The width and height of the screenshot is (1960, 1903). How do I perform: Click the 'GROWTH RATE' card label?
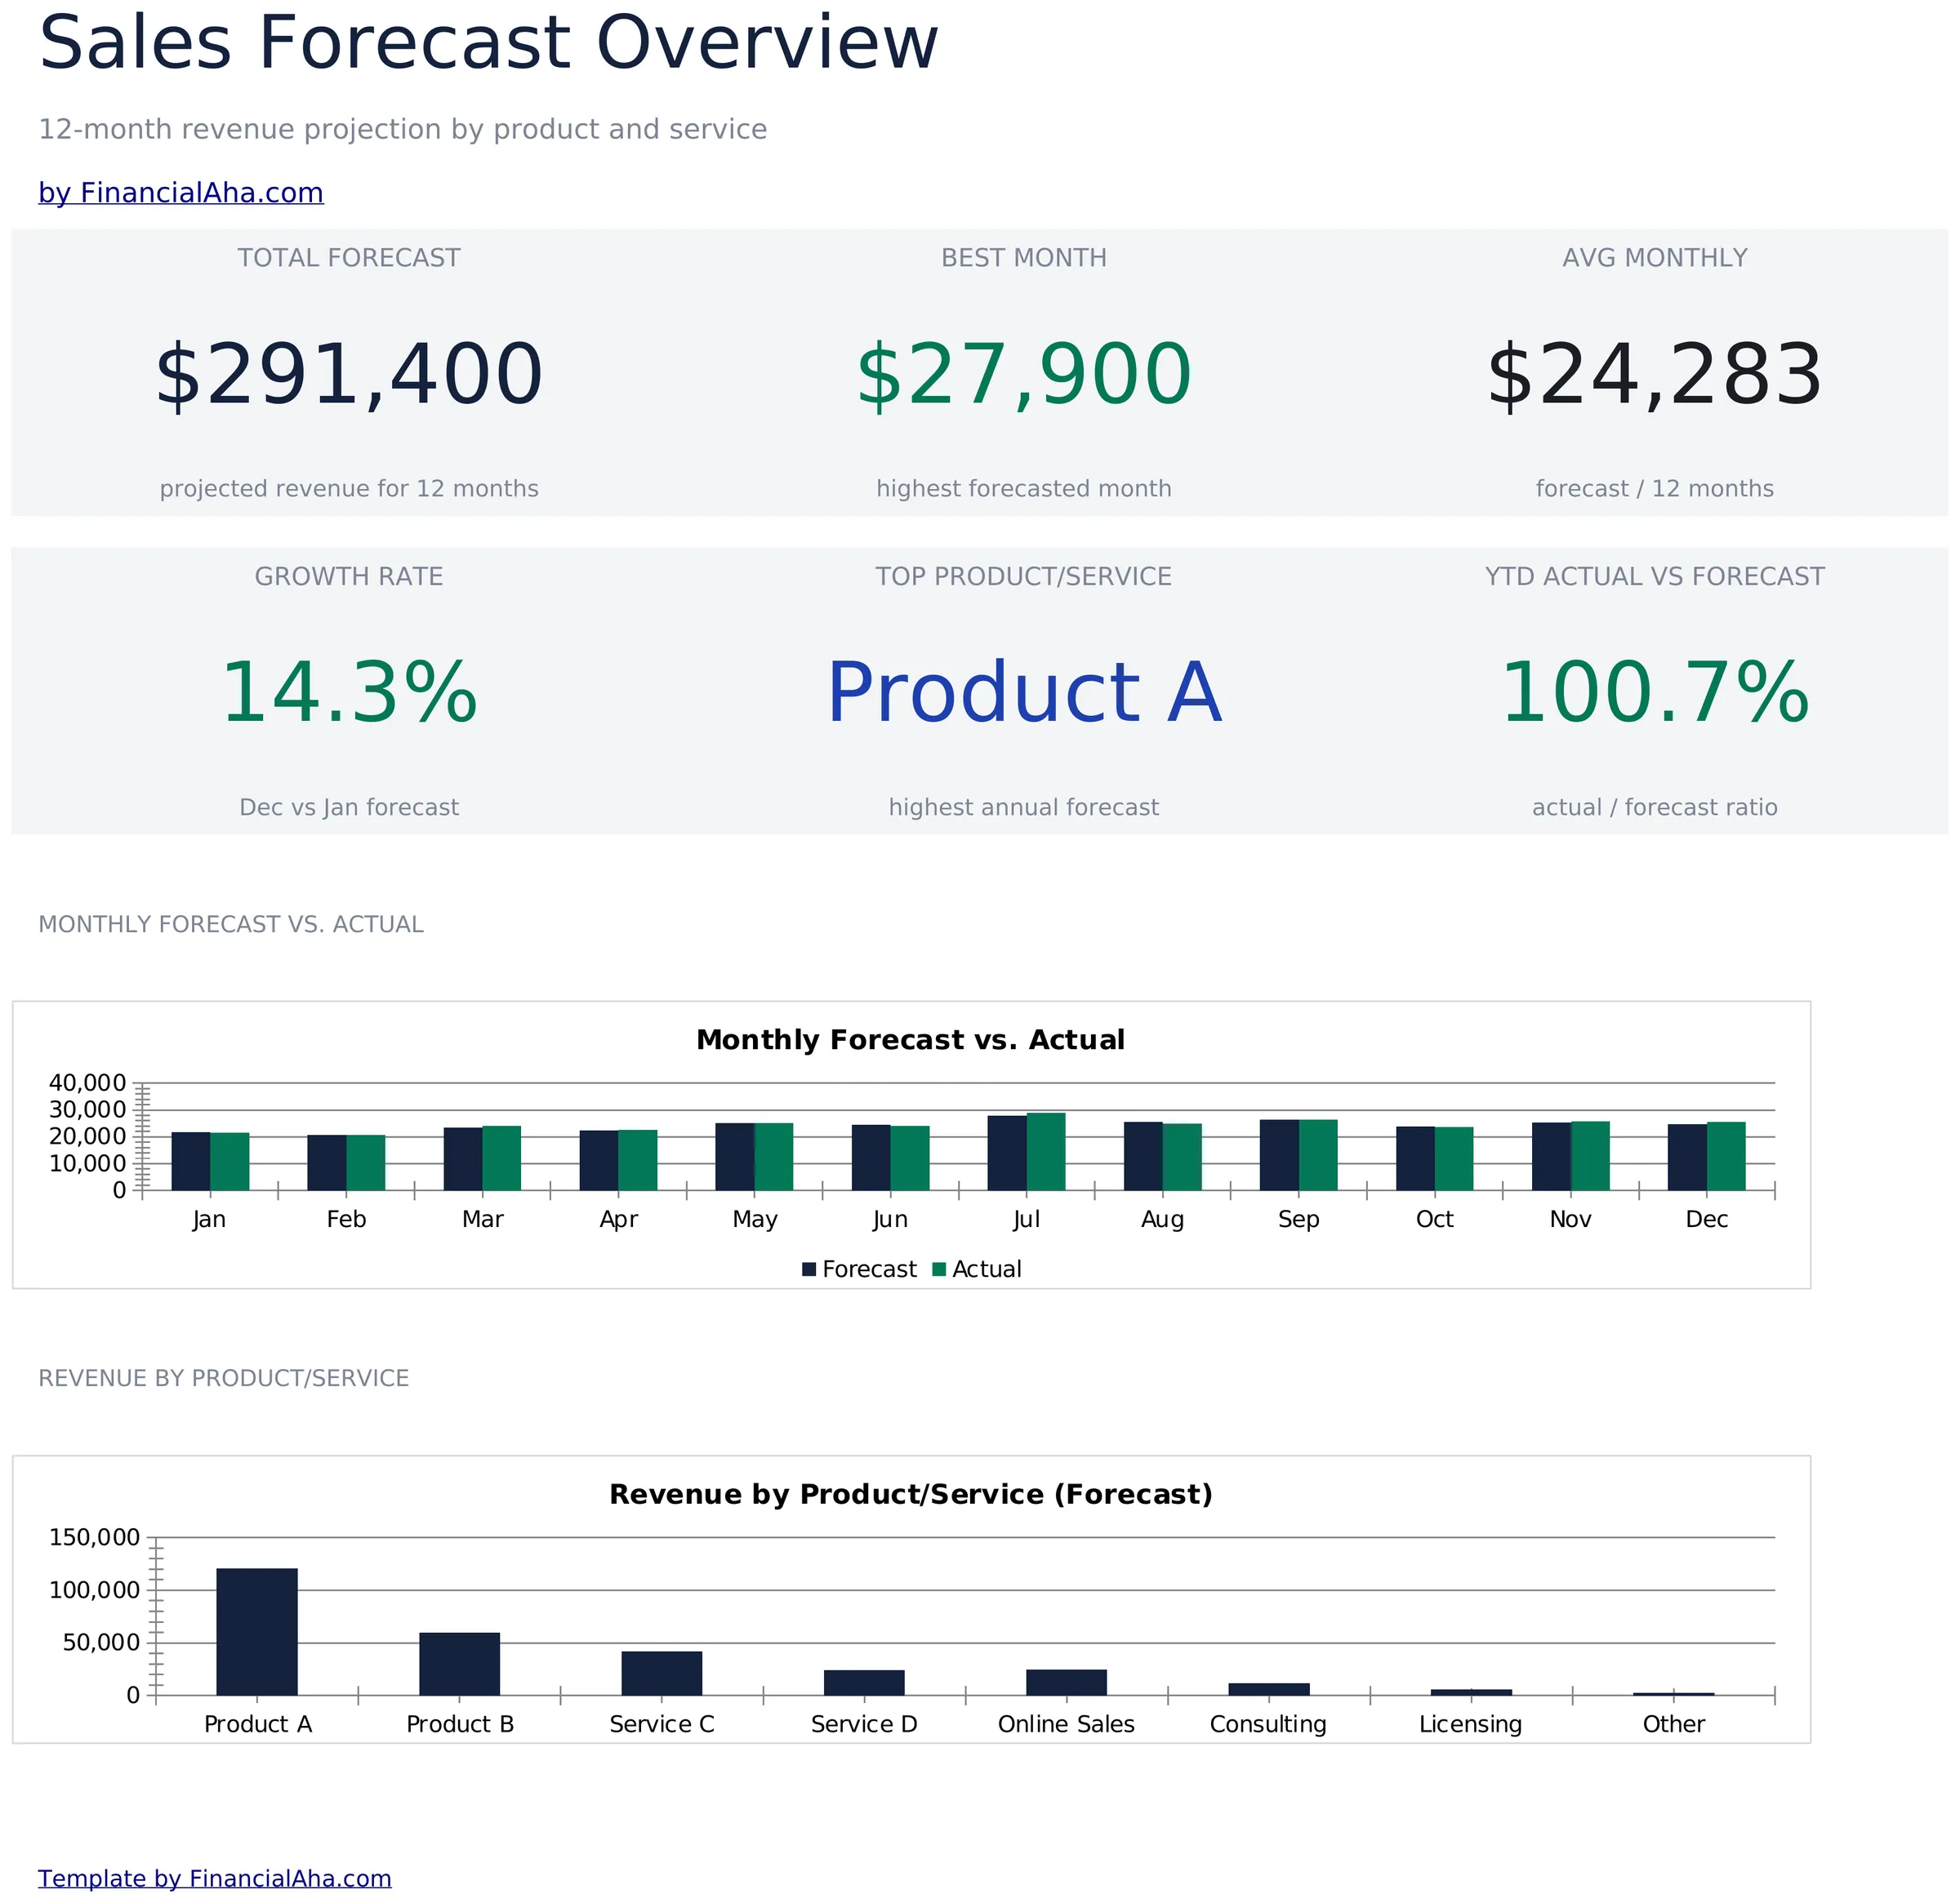pos(349,576)
